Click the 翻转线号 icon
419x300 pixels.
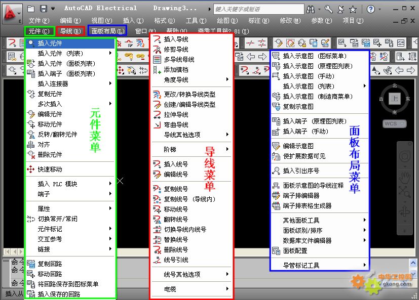157,220
